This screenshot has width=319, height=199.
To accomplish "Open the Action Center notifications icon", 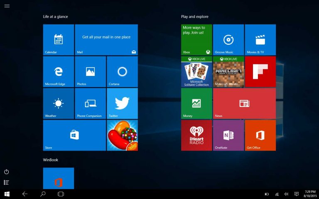I will [297, 194].
